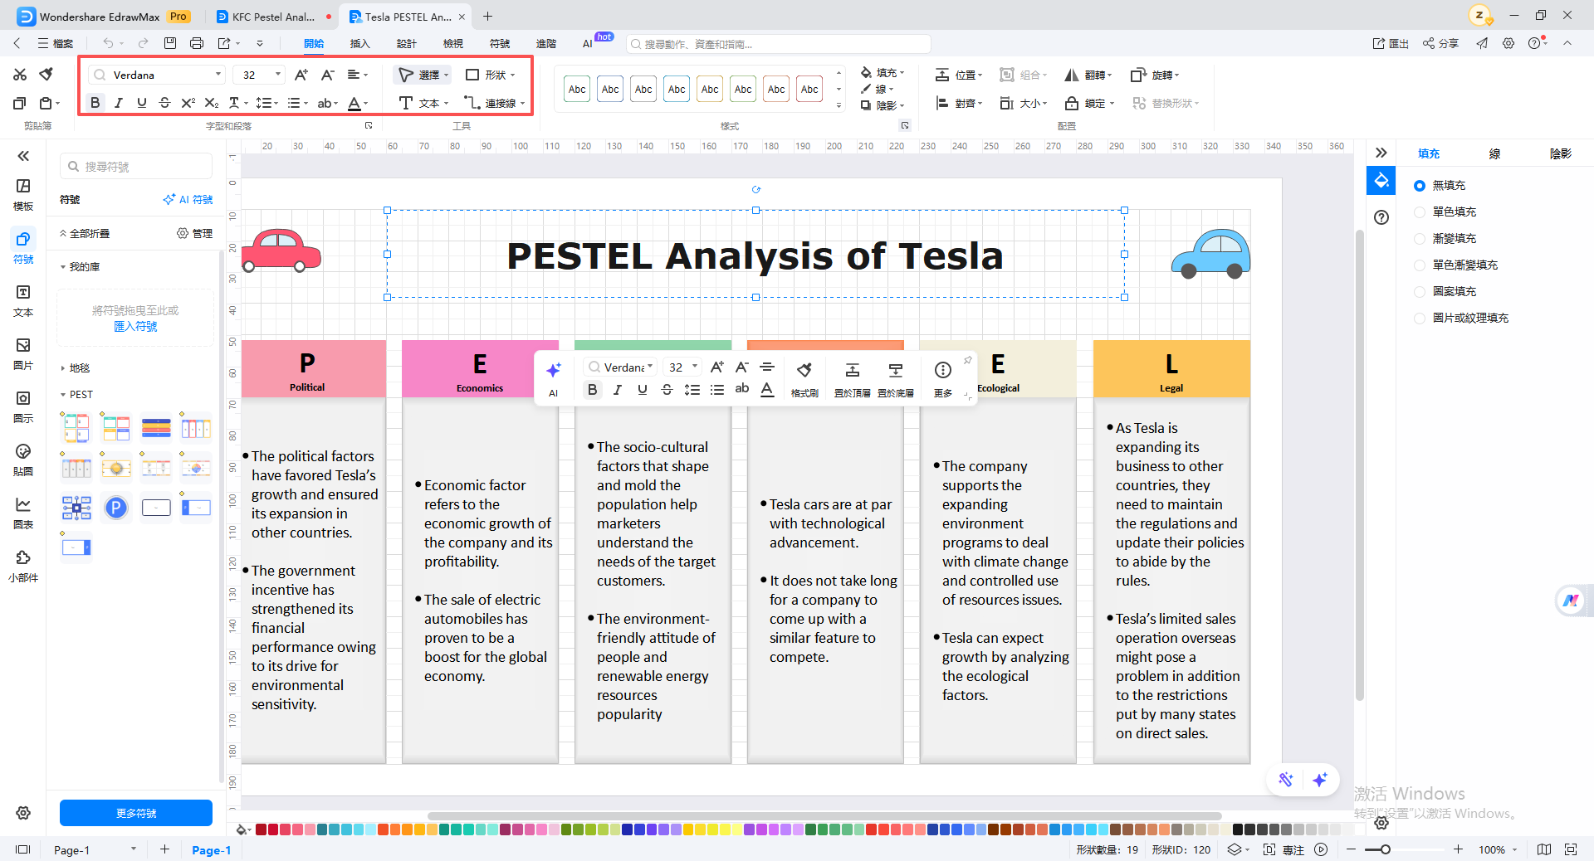Click the 格式刷 format painter in the floating toolbar
The image size is (1594, 861).
804,378
